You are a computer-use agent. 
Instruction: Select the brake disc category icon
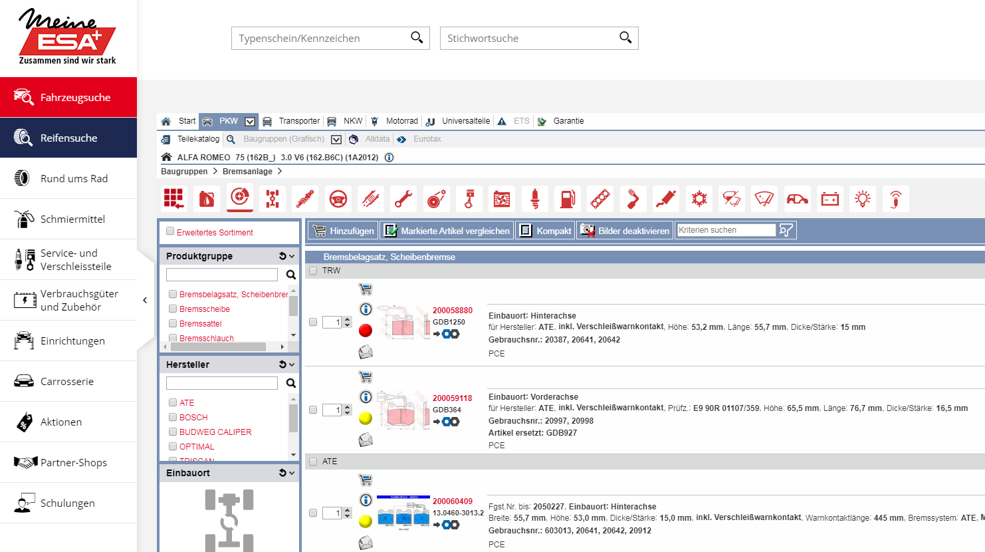[240, 198]
